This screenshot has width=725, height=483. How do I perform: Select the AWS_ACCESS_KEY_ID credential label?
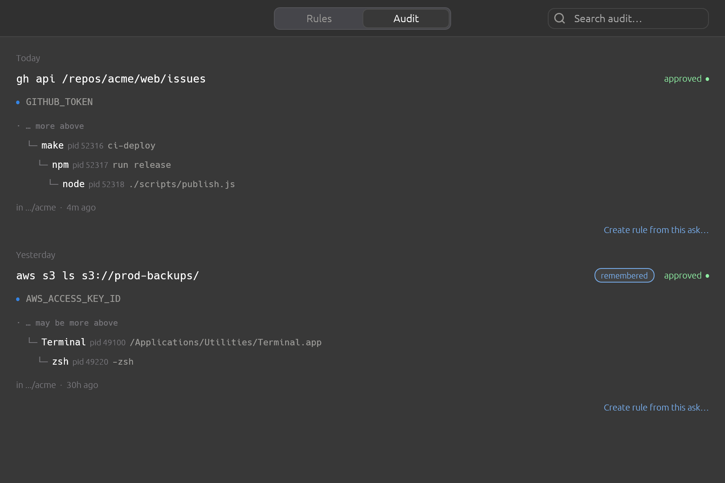click(x=73, y=299)
